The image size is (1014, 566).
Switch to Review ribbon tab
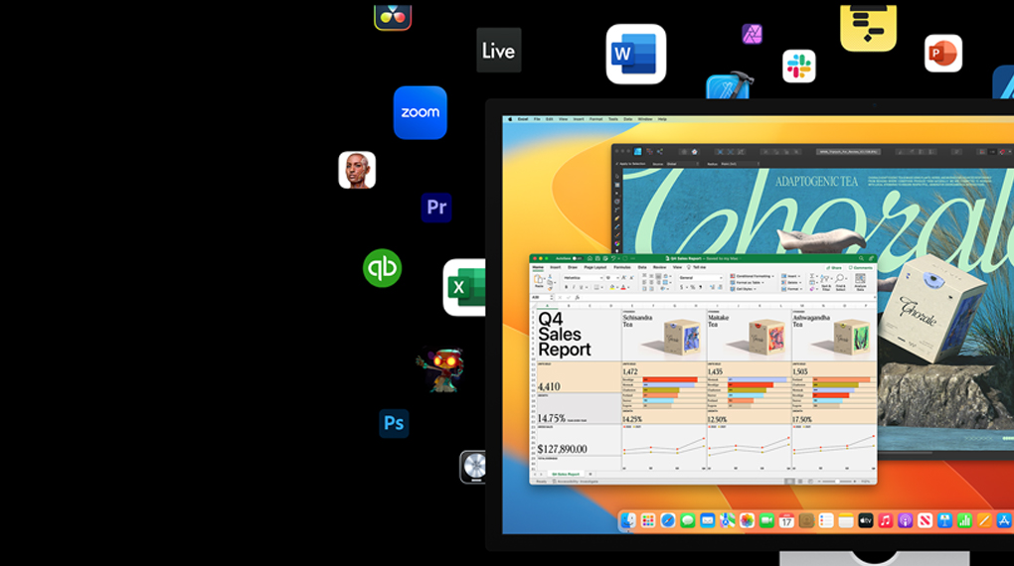[x=660, y=267]
